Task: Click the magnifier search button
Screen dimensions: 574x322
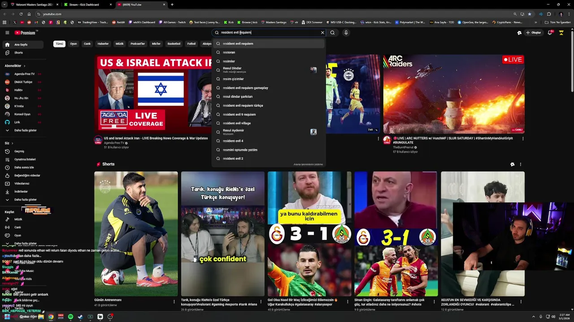Action: point(332,33)
